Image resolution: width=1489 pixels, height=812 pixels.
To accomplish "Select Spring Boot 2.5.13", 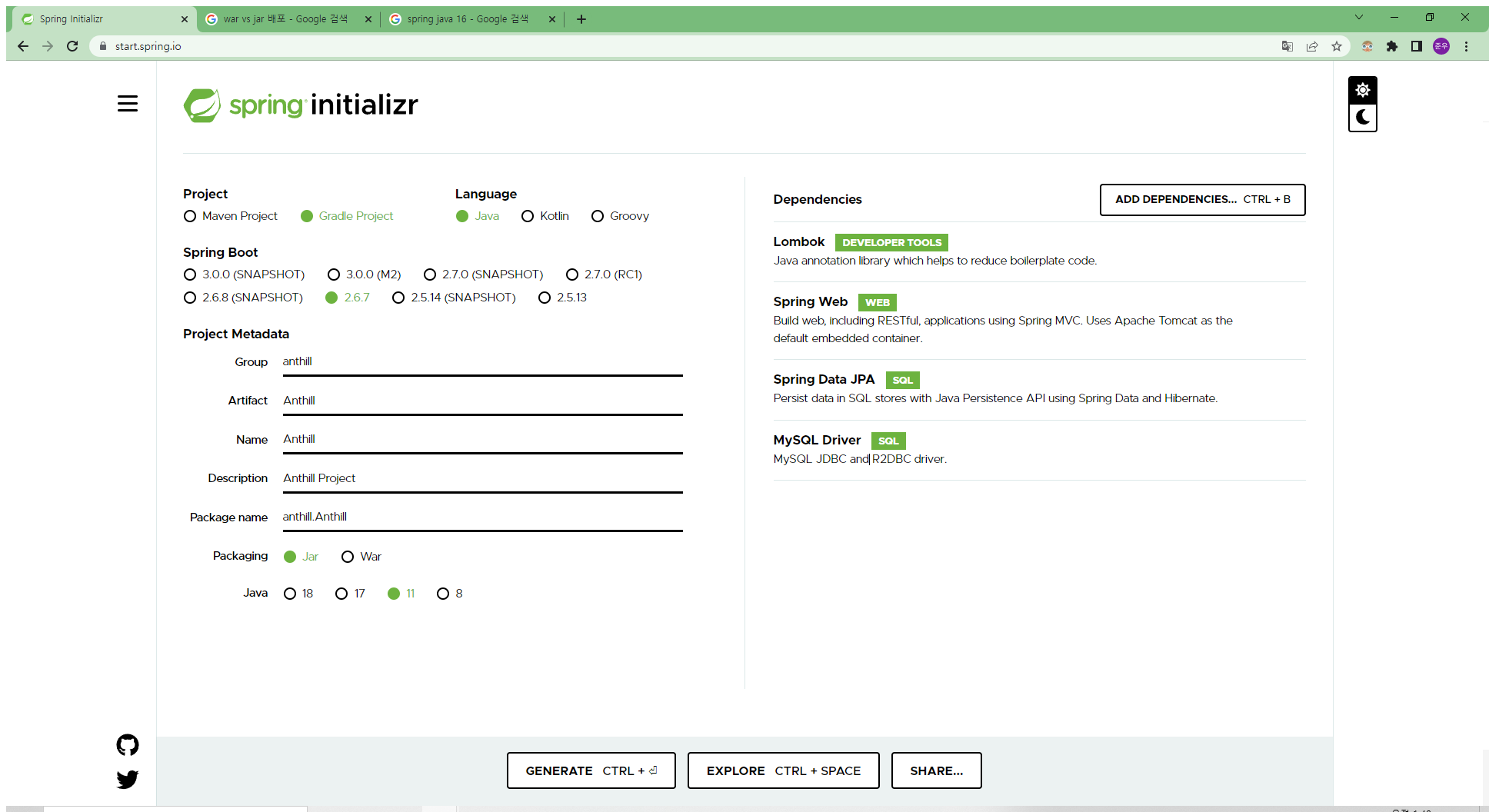I will tap(563, 298).
